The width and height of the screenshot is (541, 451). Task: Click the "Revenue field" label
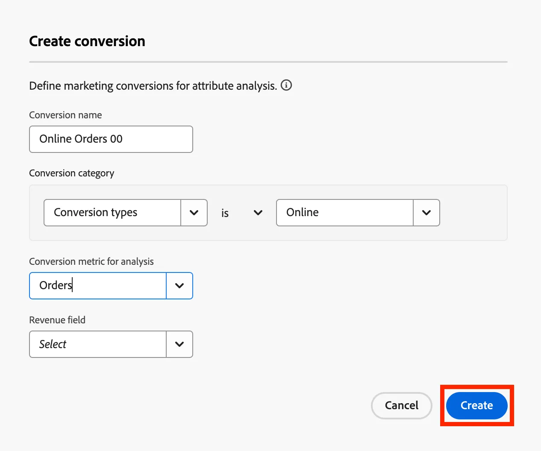[x=57, y=320]
